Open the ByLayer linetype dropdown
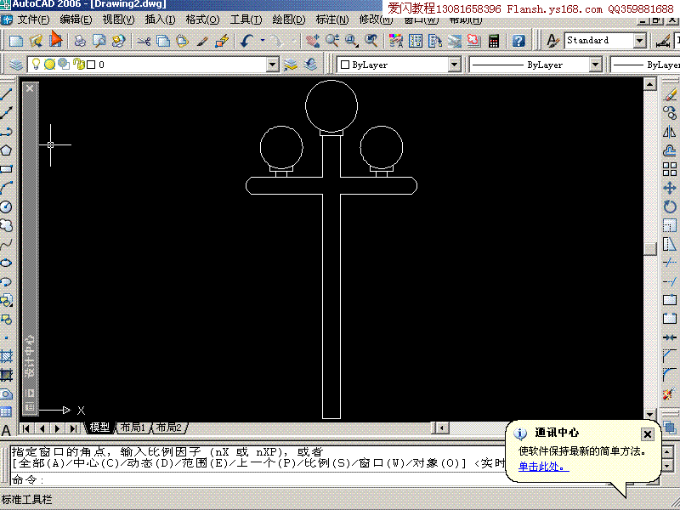This screenshot has width=680, height=510. point(596,65)
